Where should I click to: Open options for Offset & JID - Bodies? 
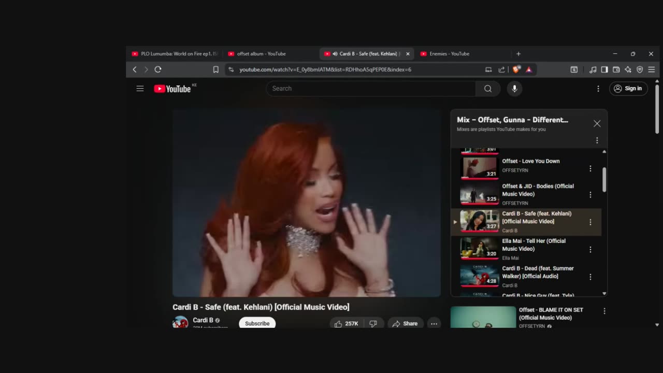(x=590, y=195)
